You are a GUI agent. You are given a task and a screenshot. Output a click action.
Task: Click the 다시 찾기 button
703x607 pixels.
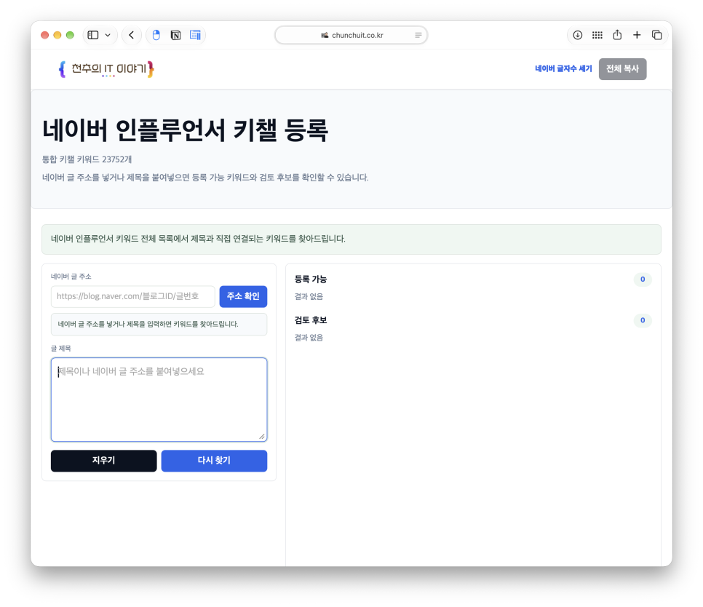click(x=214, y=461)
